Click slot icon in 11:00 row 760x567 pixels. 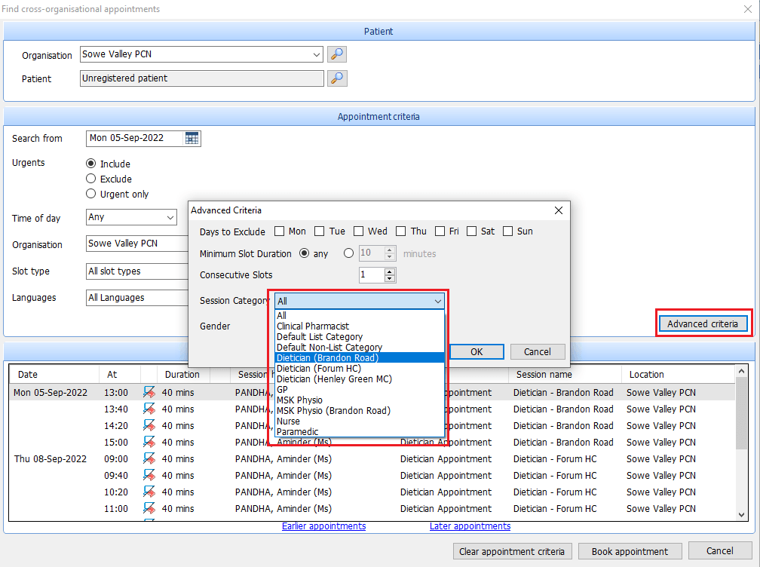click(x=149, y=508)
